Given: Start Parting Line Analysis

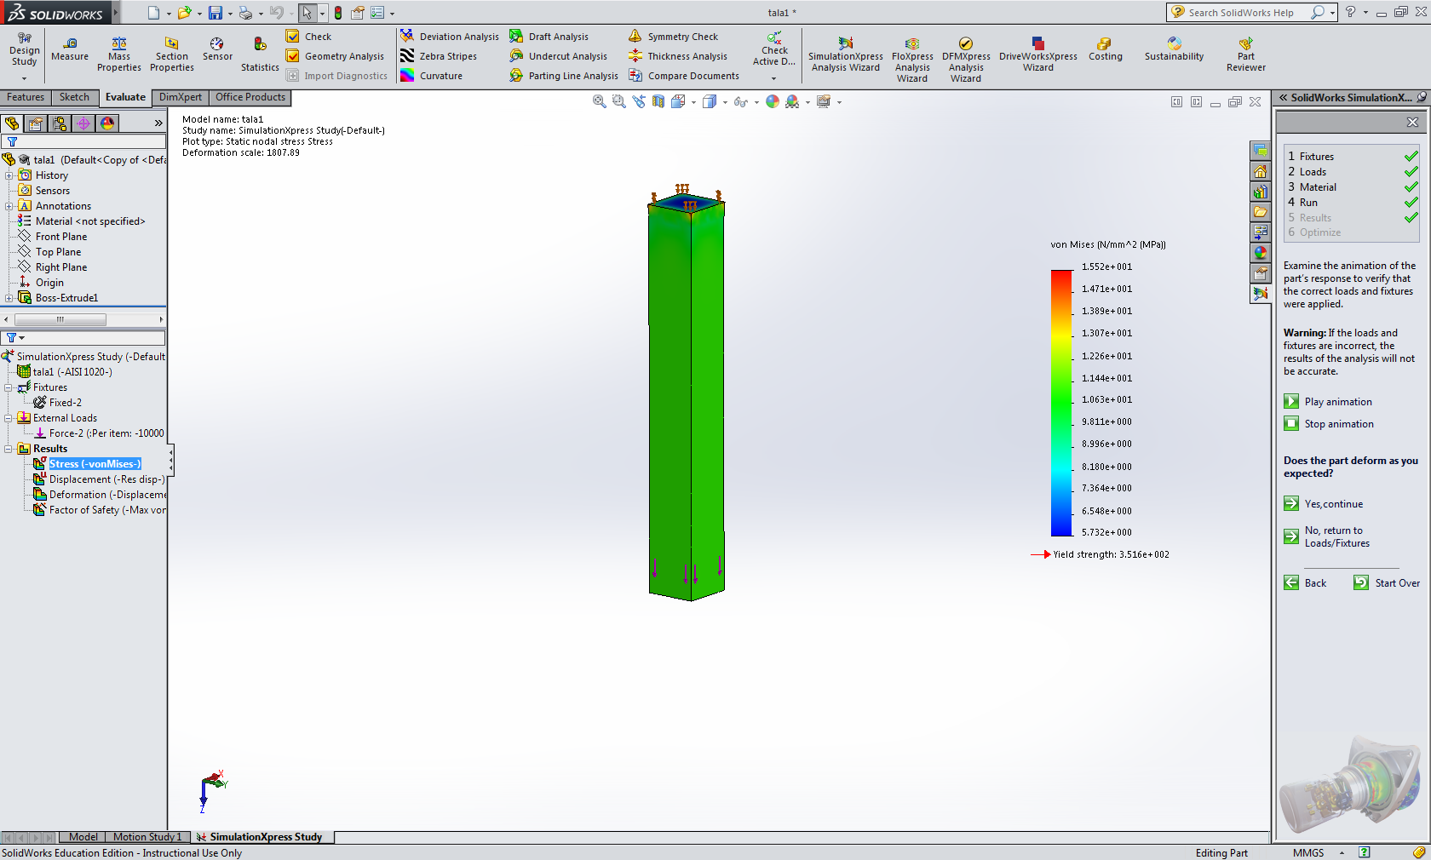Looking at the screenshot, I should click(x=564, y=76).
